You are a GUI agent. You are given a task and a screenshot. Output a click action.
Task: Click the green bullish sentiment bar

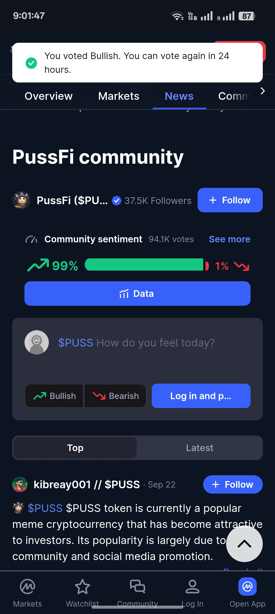144,264
